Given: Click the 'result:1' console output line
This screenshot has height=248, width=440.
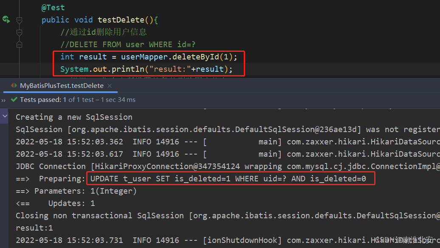Looking at the screenshot, I should pos(34,228).
